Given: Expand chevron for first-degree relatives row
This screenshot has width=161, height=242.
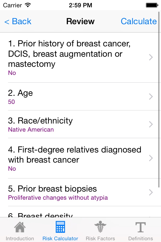Looking at the screenshot, I should [151, 158].
